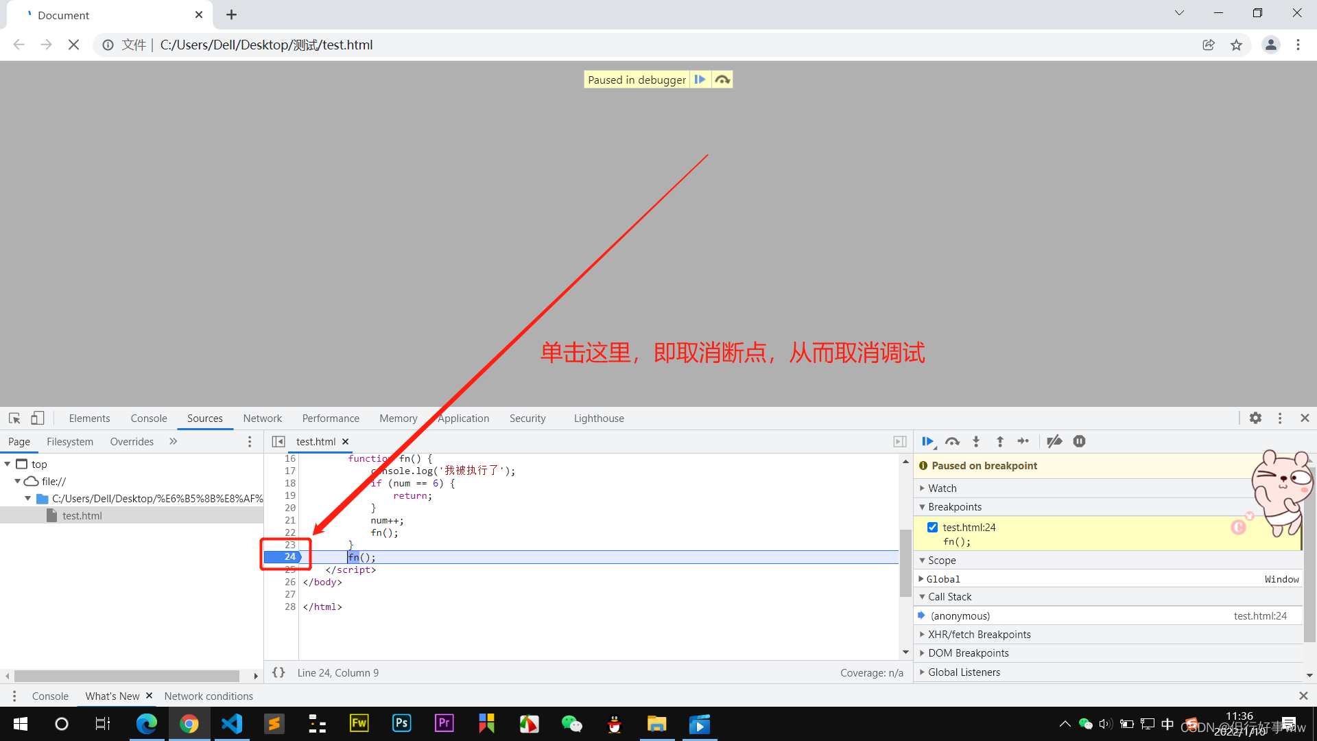Image resolution: width=1317 pixels, height=741 pixels.
Task: Close the DevTools panel
Action: pos(1305,418)
